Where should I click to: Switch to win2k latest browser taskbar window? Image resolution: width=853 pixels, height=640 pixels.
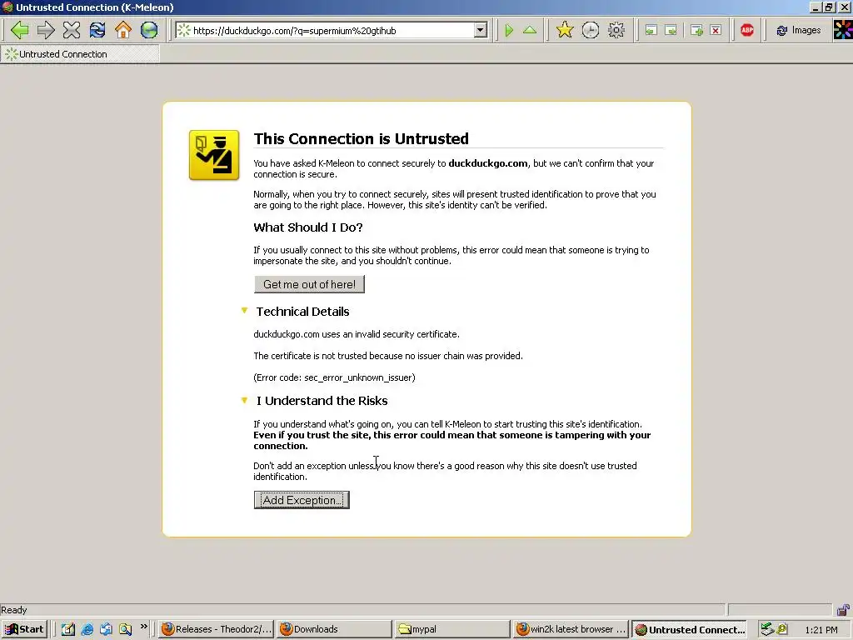pos(570,629)
